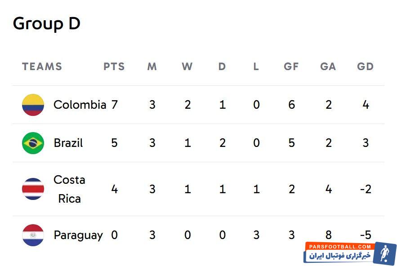
Task: Click the TEAMS column header
Action: click(x=42, y=66)
